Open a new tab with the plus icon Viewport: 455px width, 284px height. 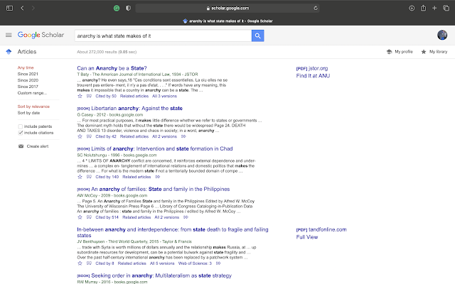point(434,8)
